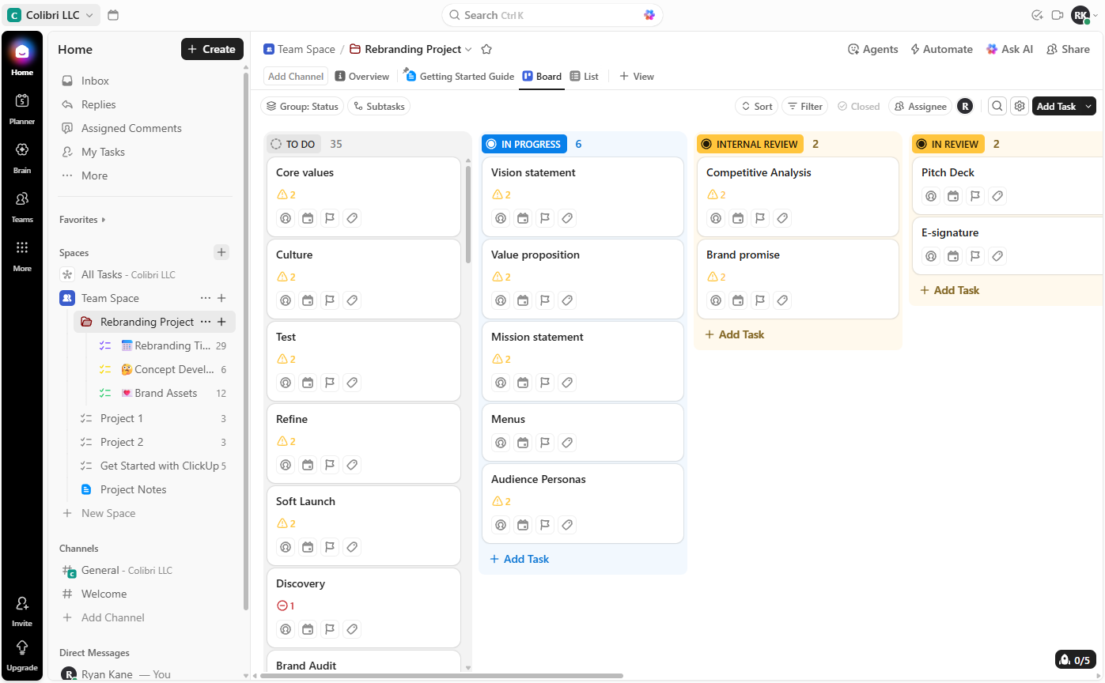Add tags to the Pitch Deck card

tap(997, 196)
